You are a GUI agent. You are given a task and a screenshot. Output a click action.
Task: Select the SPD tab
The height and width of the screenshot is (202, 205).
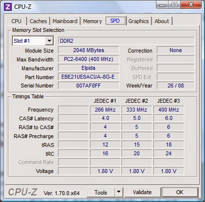click(115, 21)
